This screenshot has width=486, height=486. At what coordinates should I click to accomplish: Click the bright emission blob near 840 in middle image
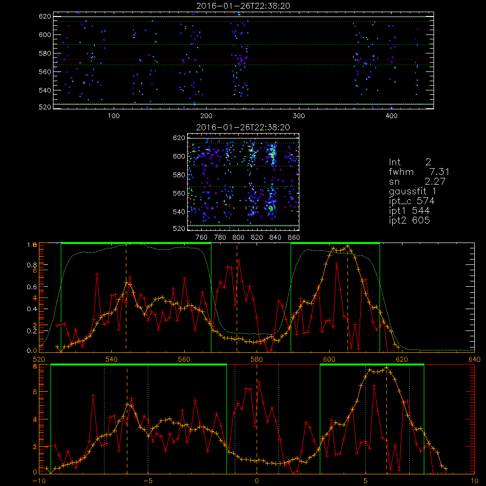coord(273,154)
